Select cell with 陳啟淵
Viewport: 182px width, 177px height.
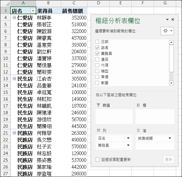tap(48, 31)
